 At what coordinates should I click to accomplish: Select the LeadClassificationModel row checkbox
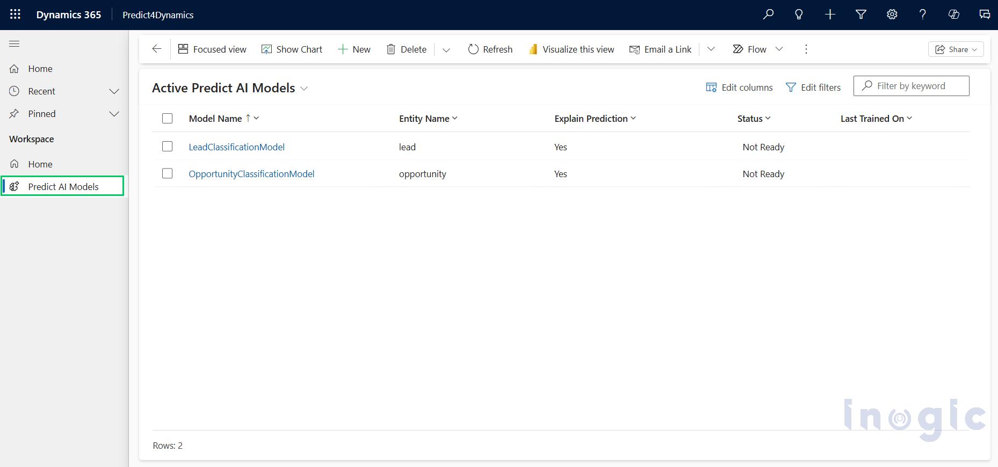(167, 147)
